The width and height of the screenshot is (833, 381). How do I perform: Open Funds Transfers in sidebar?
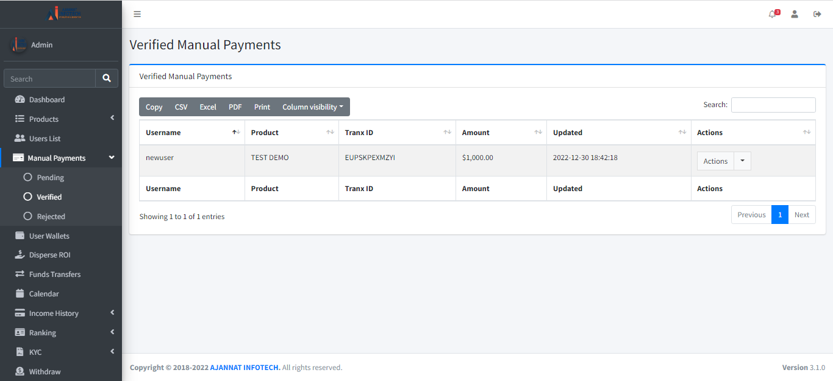click(54, 274)
